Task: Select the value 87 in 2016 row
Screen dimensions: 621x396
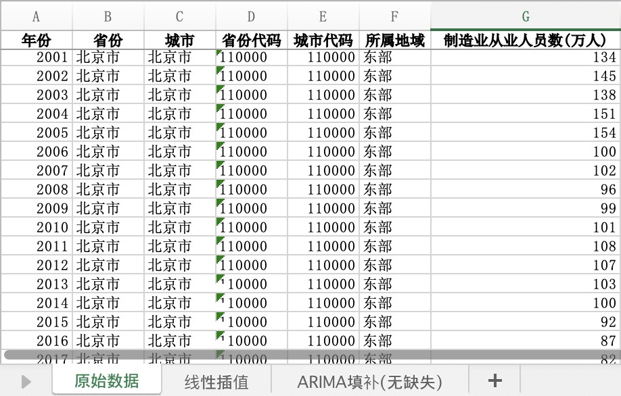Action: pyautogui.click(x=526, y=341)
